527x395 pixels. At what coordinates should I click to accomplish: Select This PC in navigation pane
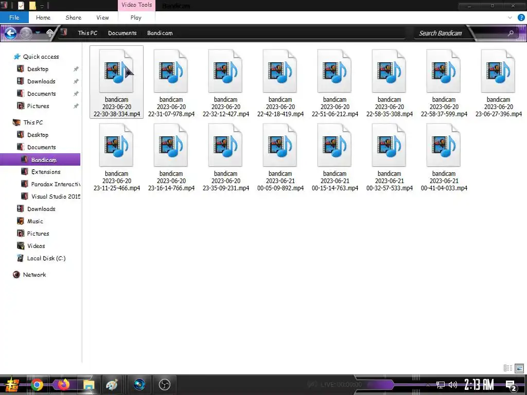33,122
